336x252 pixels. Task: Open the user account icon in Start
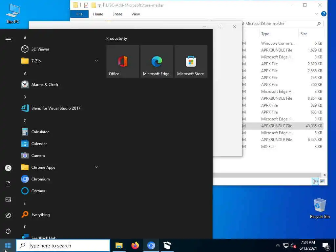tap(8, 168)
